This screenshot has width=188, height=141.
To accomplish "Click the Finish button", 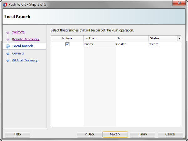I will 143,134.
